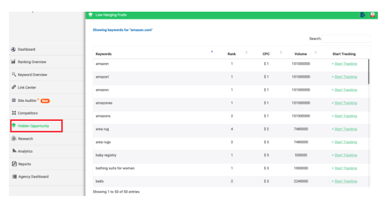Click the export icon in green header
Image resolution: width=384 pixels, height=206 pixels.
363,15
